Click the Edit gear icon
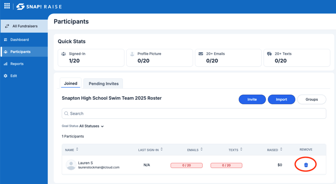Image resolution: width=336 pixels, height=184 pixels. pos(6,76)
